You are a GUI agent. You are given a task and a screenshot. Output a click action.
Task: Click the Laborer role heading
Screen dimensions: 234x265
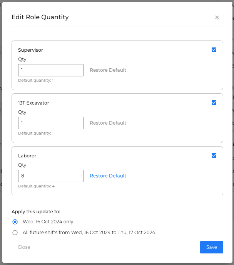[x=27, y=156]
